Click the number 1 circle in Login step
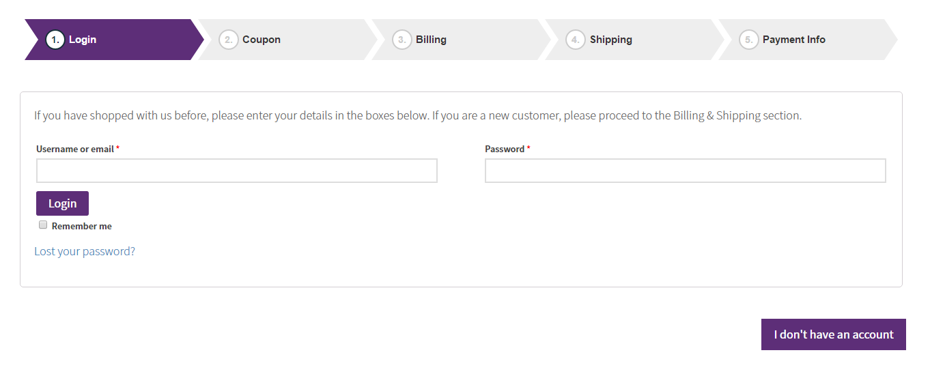This screenshot has width=930, height=372. 55,40
